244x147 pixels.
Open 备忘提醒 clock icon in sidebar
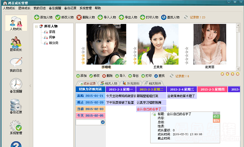(x=16, y=86)
